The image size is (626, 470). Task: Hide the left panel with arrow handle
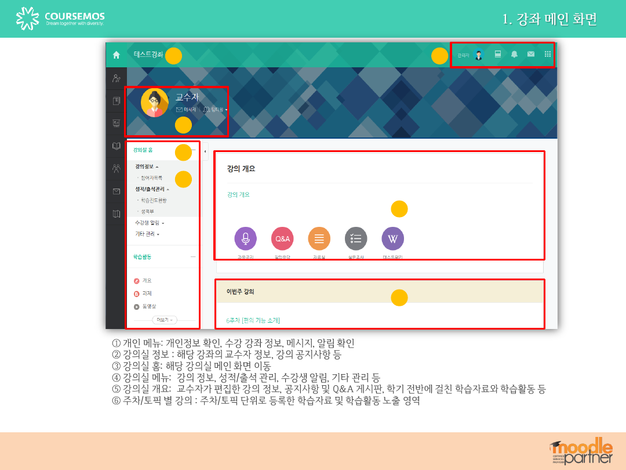coord(206,151)
